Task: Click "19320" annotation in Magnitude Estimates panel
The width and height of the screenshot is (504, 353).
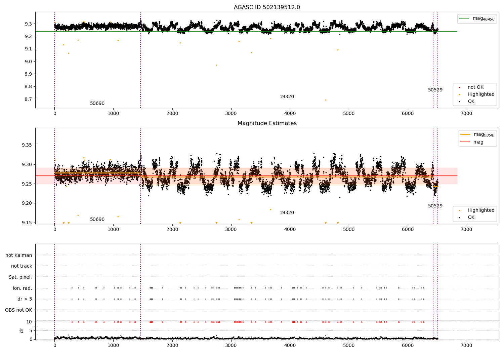Action: (287, 213)
